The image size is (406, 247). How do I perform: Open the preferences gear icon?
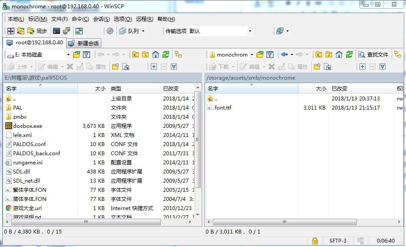point(110,31)
